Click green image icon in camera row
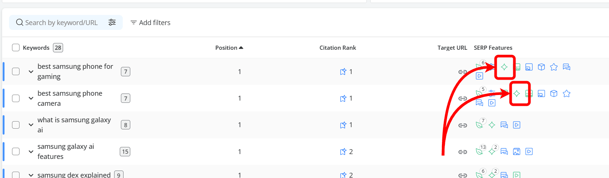Screen dimensions: 609x178 tap(529, 93)
